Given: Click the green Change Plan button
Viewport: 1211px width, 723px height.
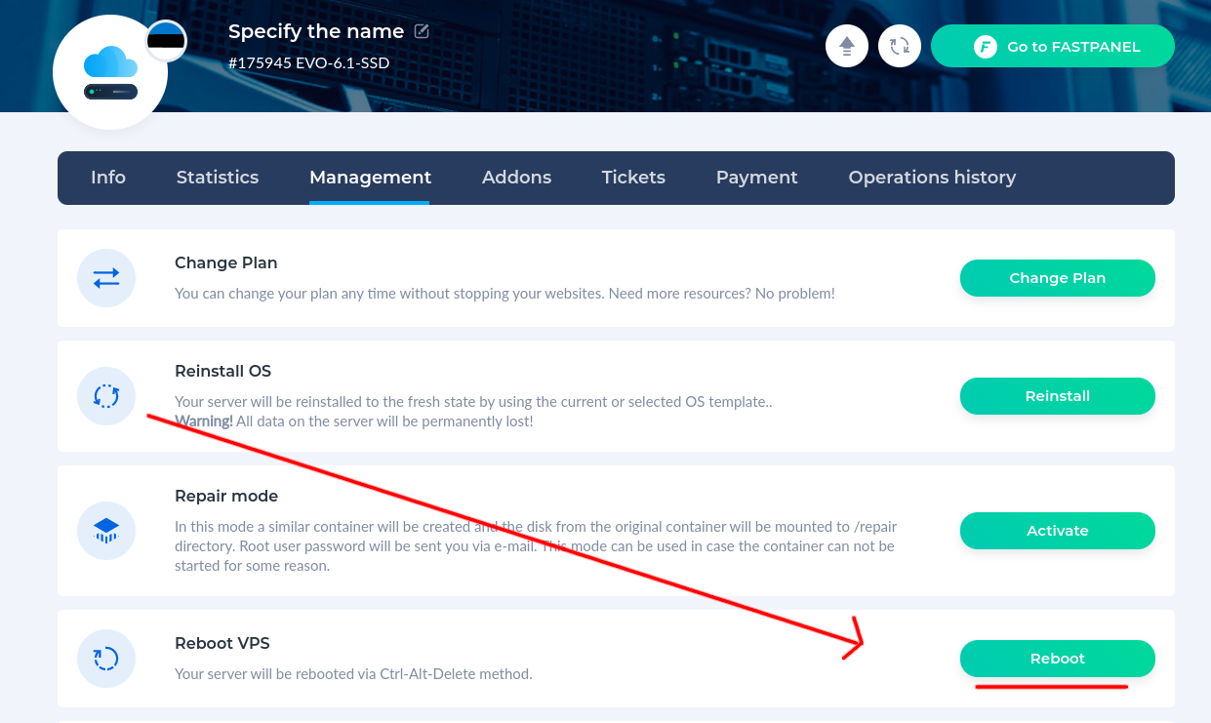Looking at the screenshot, I should [1058, 278].
